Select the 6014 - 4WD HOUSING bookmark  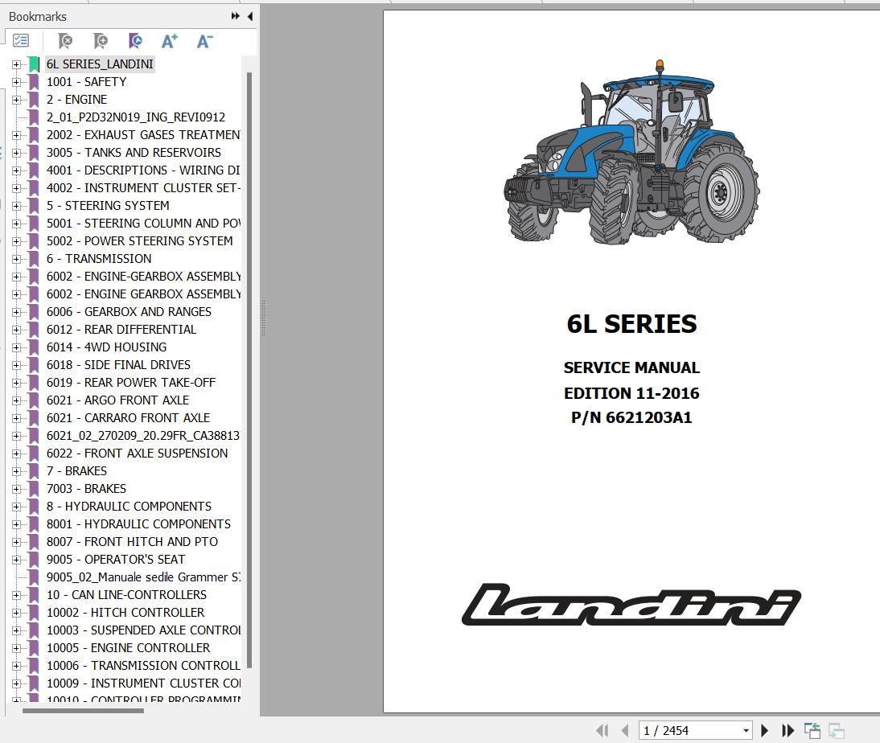(107, 347)
